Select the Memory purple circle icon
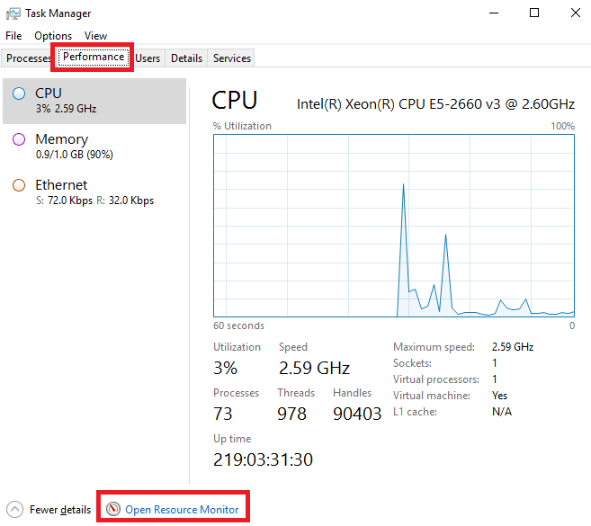This screenshot has width=591, height=526. [19, 139]
